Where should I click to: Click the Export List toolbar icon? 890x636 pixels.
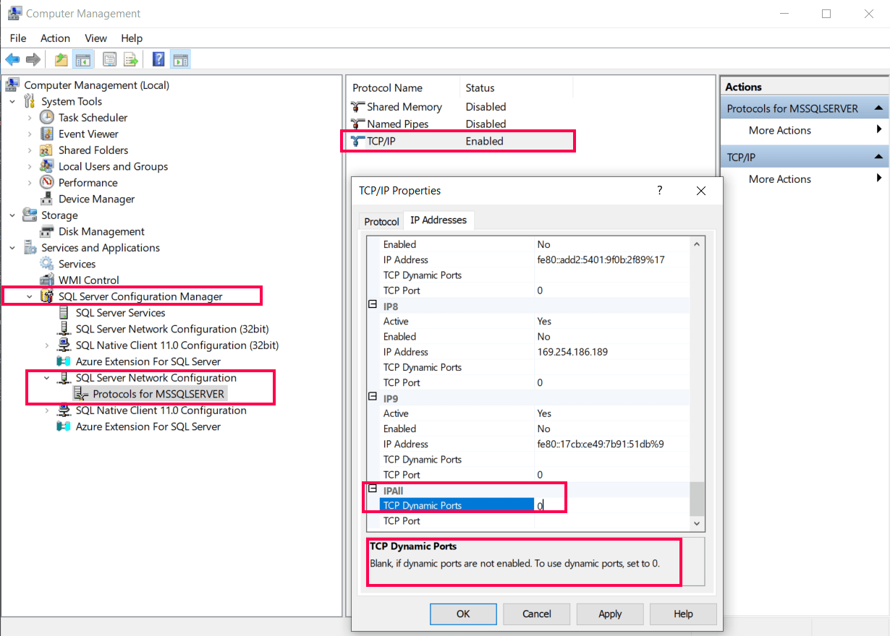click(131, 59)
